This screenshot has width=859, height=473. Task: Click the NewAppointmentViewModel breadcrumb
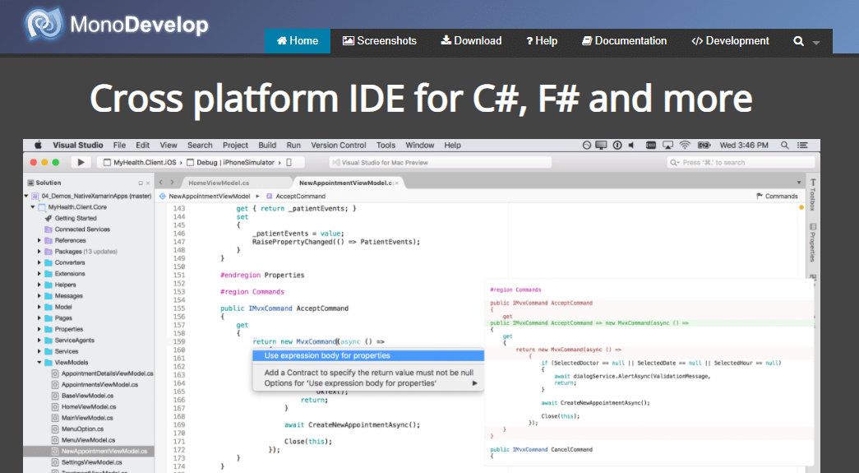pos(205,196)
